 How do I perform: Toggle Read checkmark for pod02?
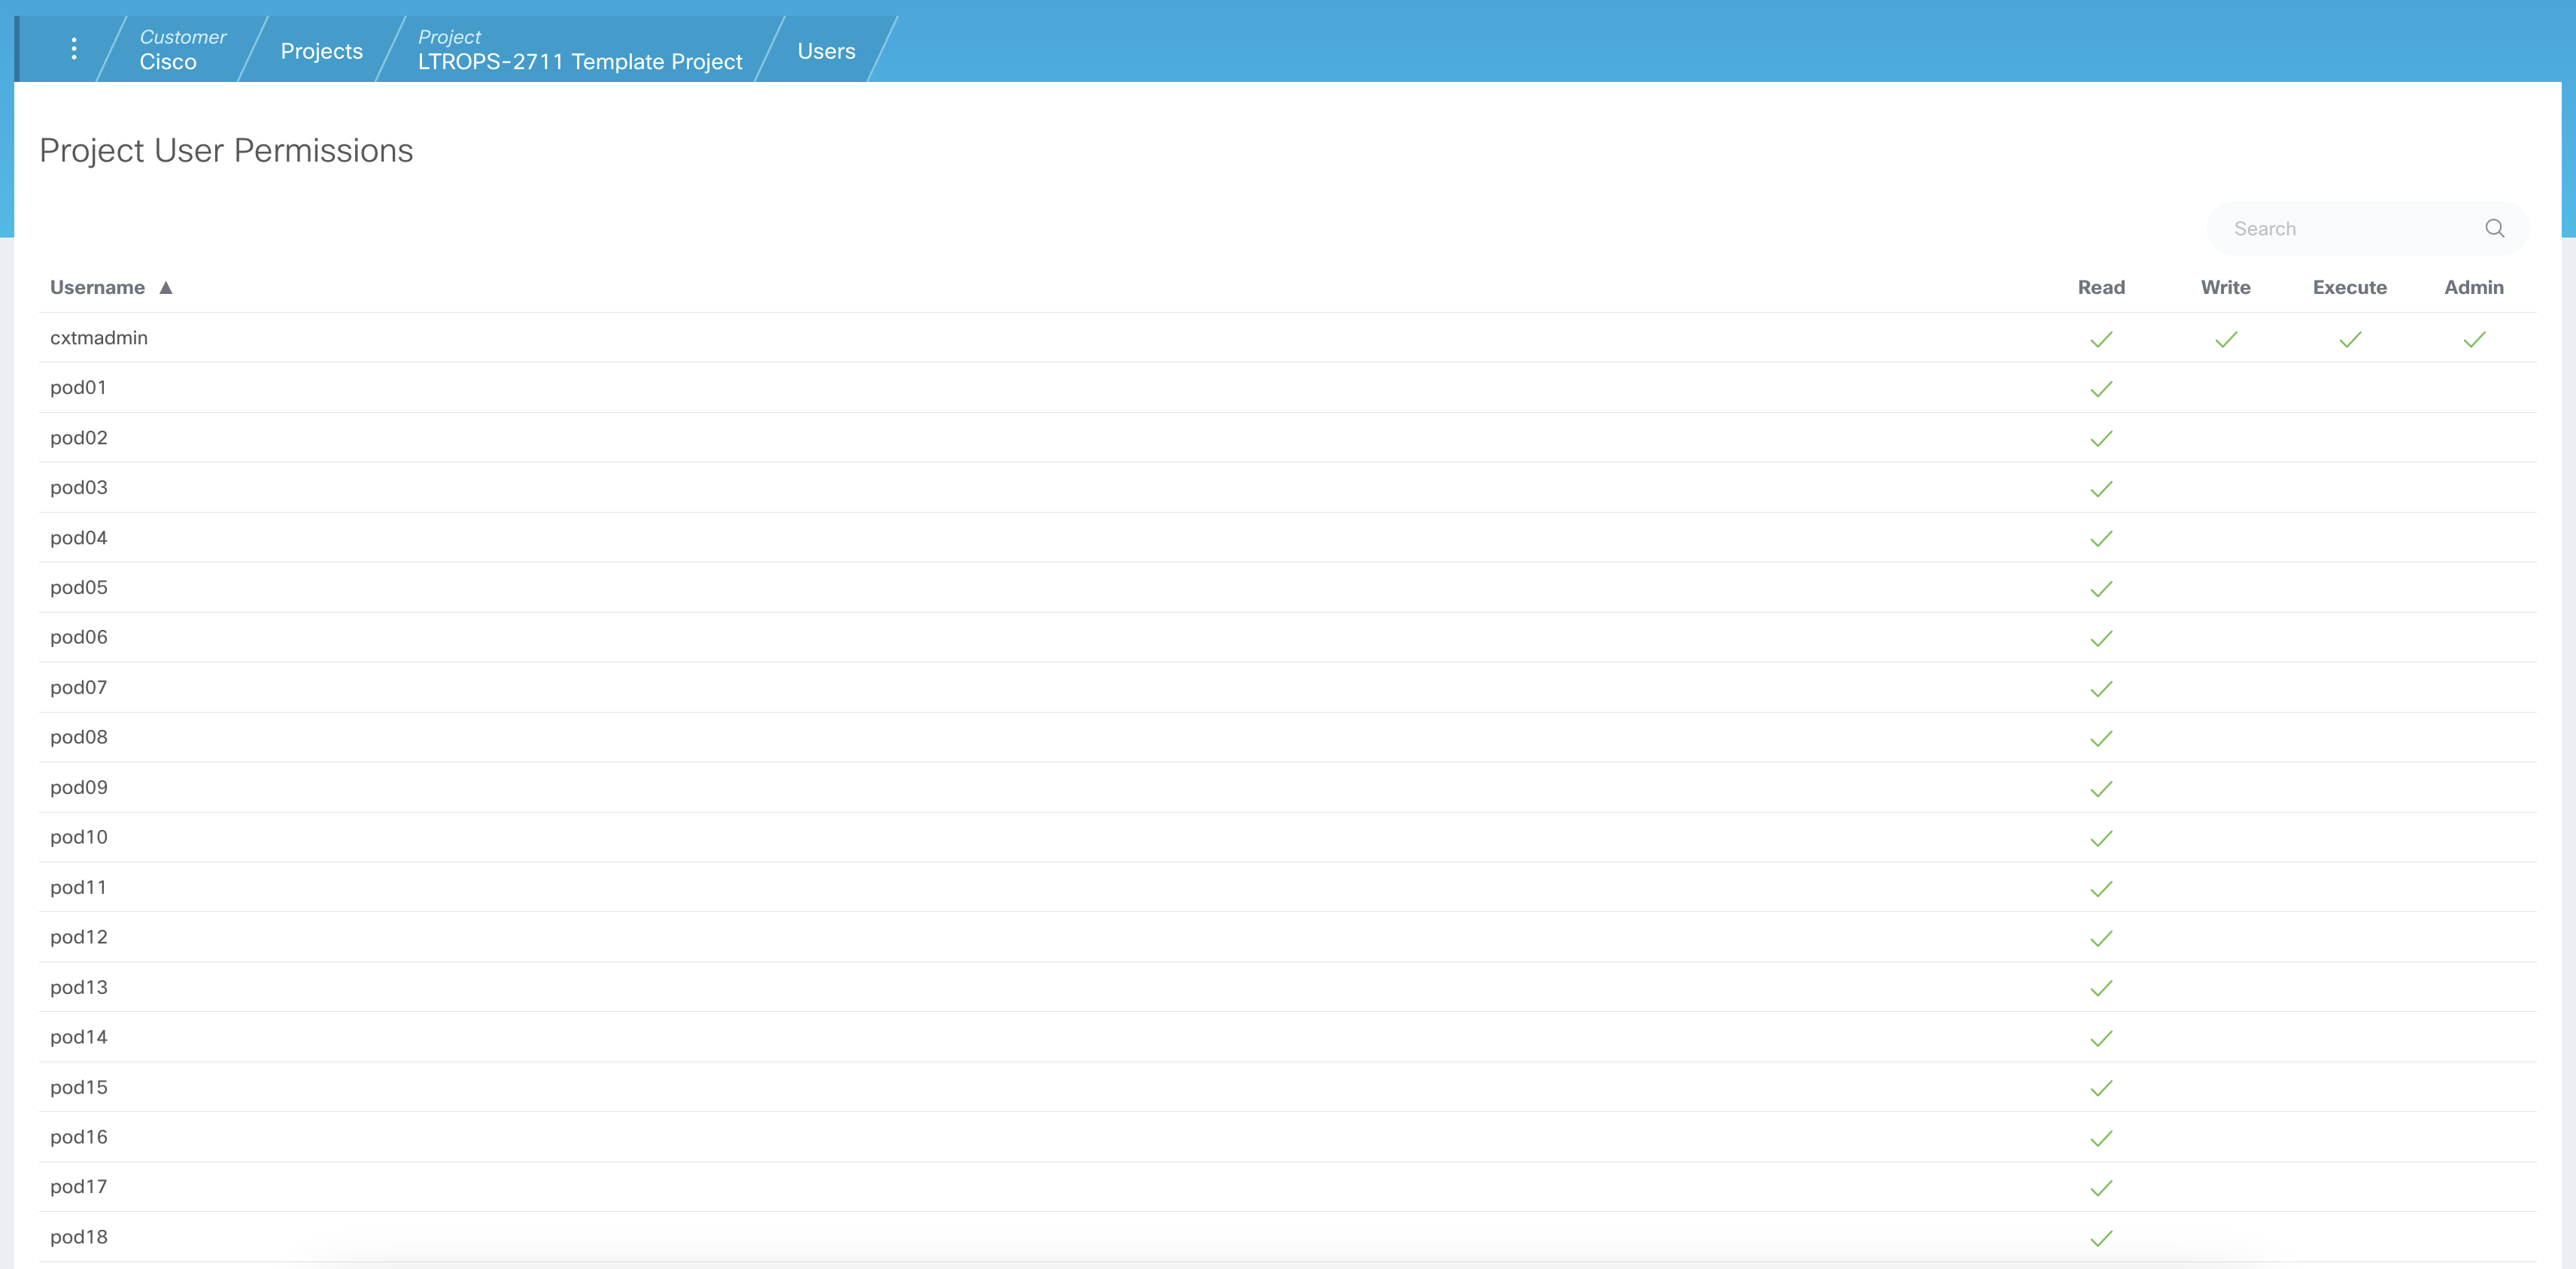2101,440
